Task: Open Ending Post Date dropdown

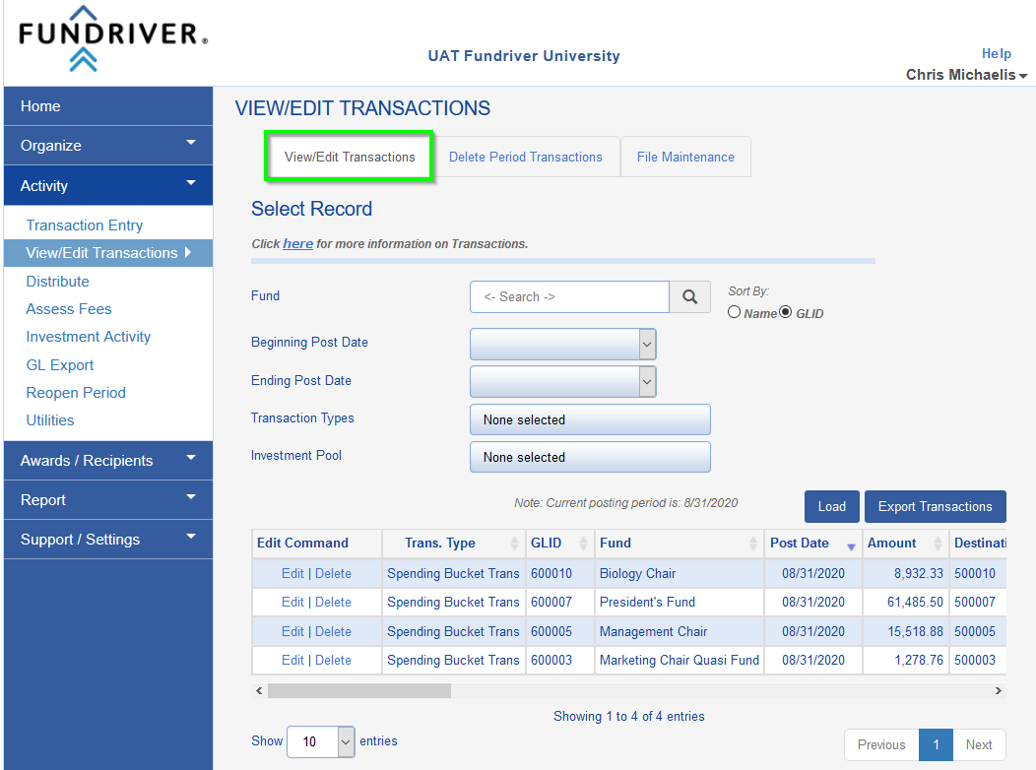Action: [563, 382]
